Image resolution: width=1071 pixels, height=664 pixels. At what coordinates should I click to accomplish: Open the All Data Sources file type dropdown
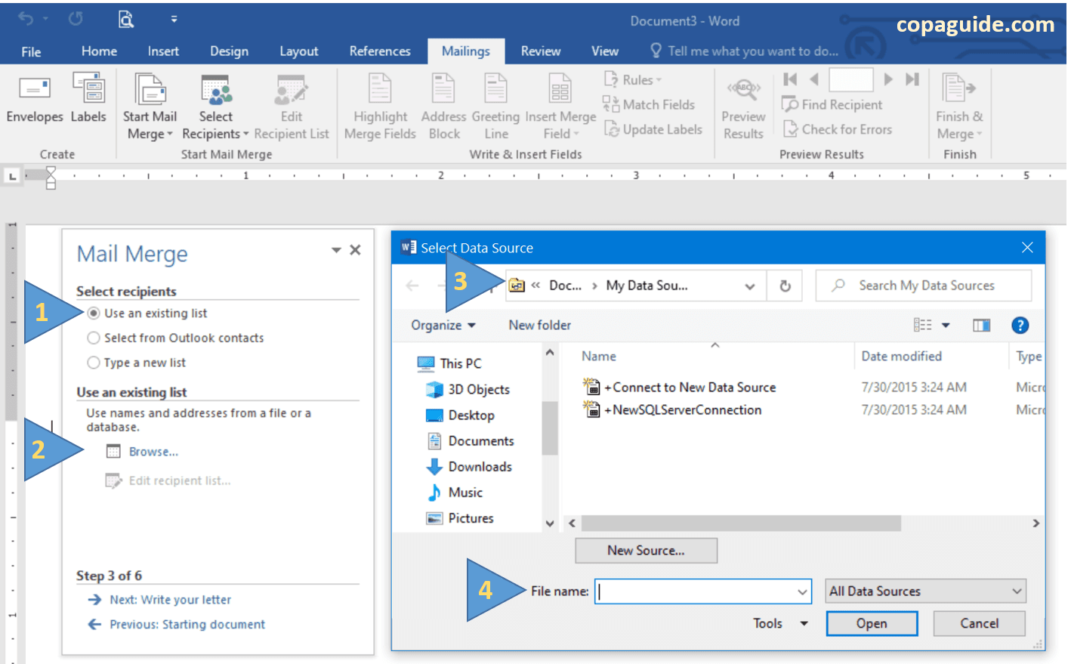point(926,591)
